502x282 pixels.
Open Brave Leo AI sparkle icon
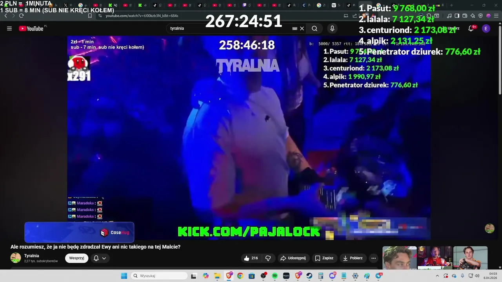click(x=473, y=16)
